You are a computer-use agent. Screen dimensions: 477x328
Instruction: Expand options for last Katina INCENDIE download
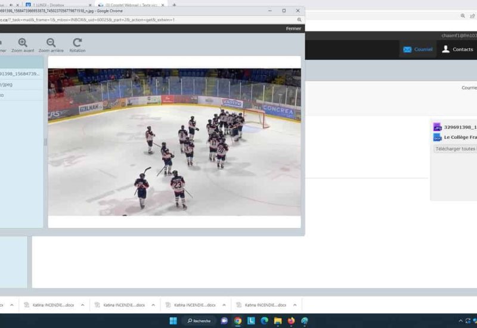(295, 305)
